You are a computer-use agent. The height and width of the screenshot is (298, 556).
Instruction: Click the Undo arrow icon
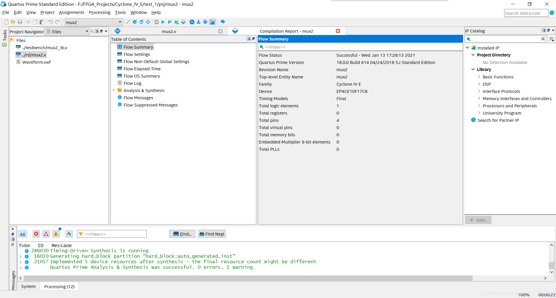[x=50, y=22]
